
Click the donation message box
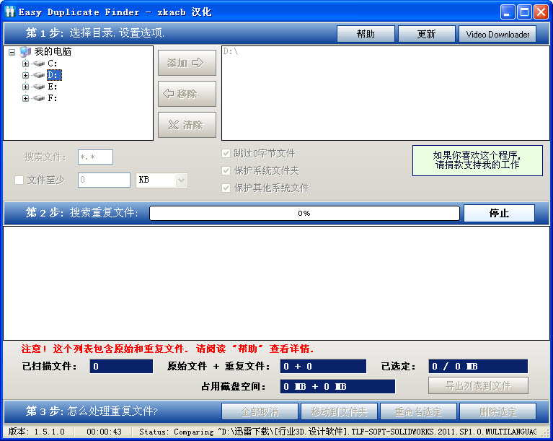coord(477,160)
